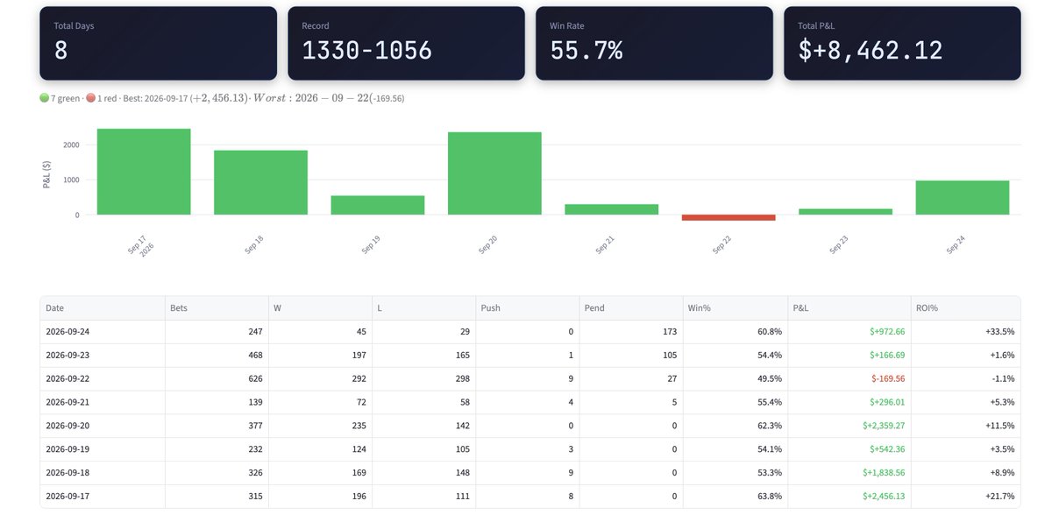Click the 2026-09-18 date cell
1052x522 pixels.
pos(102,473)
